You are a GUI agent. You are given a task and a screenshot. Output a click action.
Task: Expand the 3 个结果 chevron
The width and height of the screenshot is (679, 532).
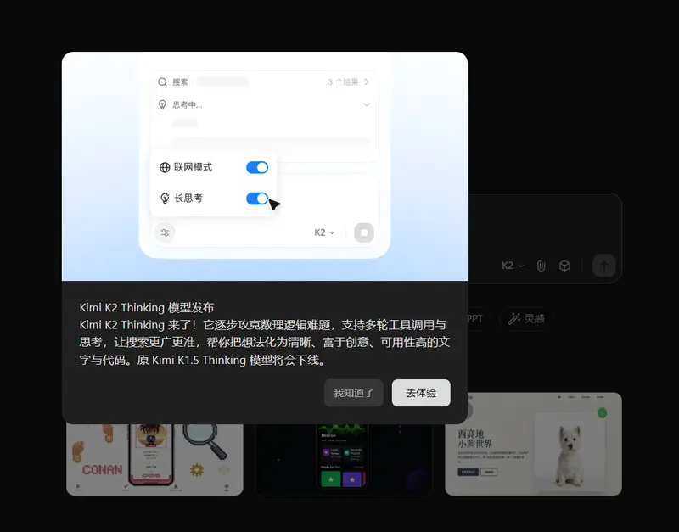coord(365,81)
